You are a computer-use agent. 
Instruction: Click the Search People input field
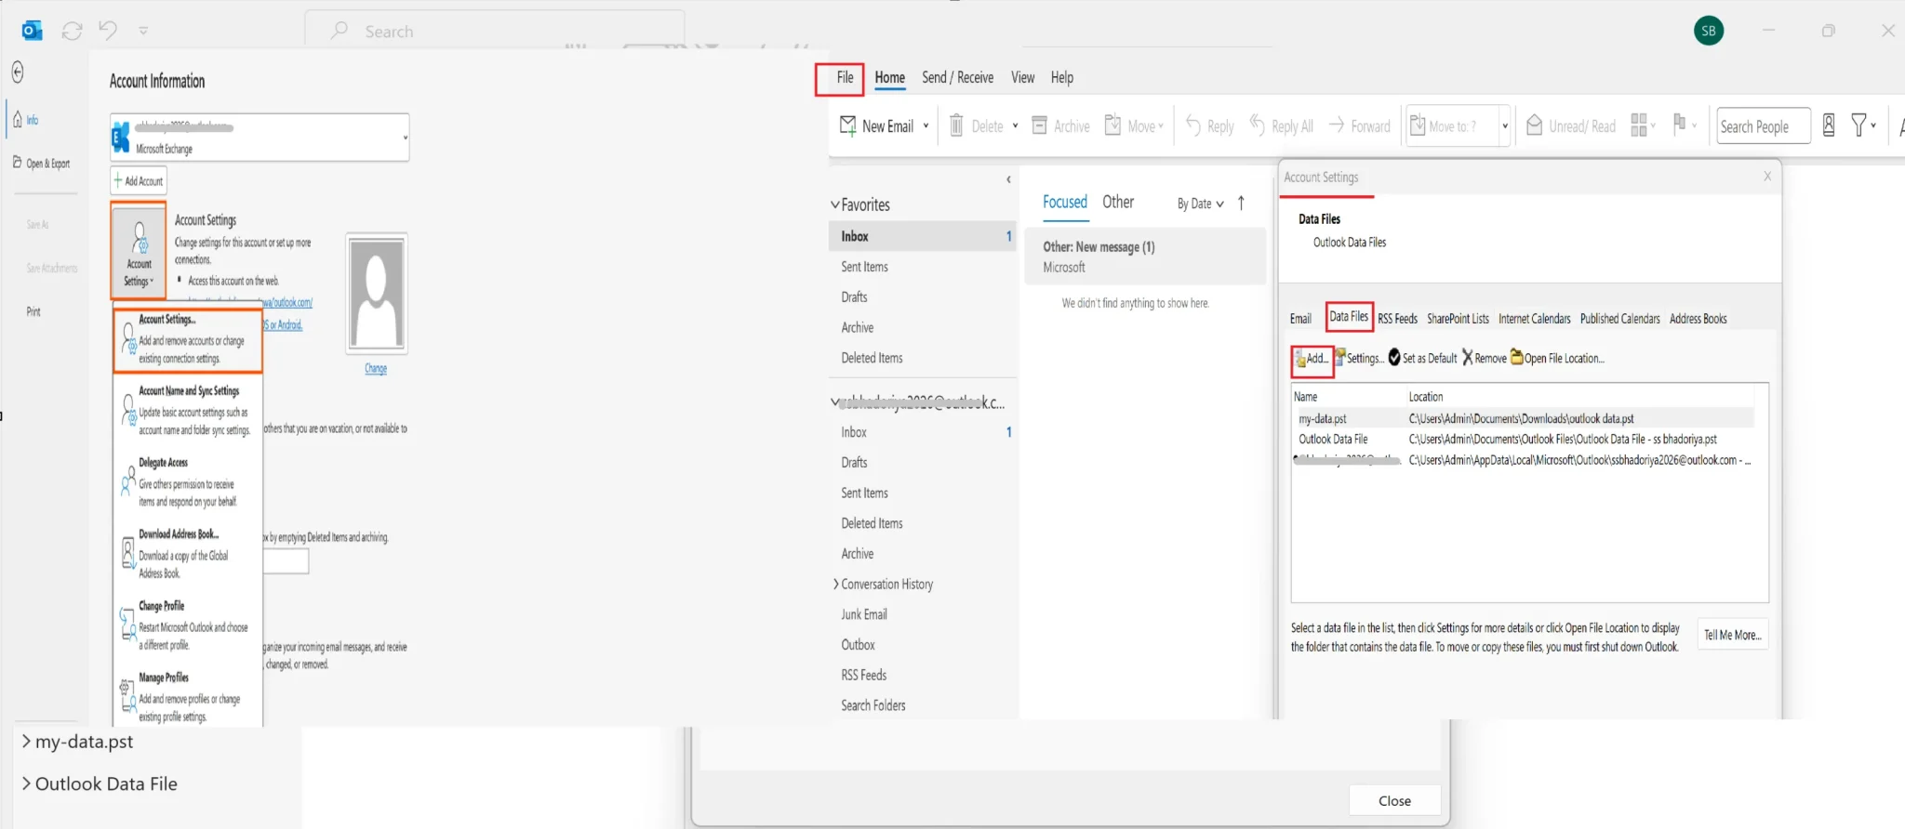click(x=1763, y=125)
